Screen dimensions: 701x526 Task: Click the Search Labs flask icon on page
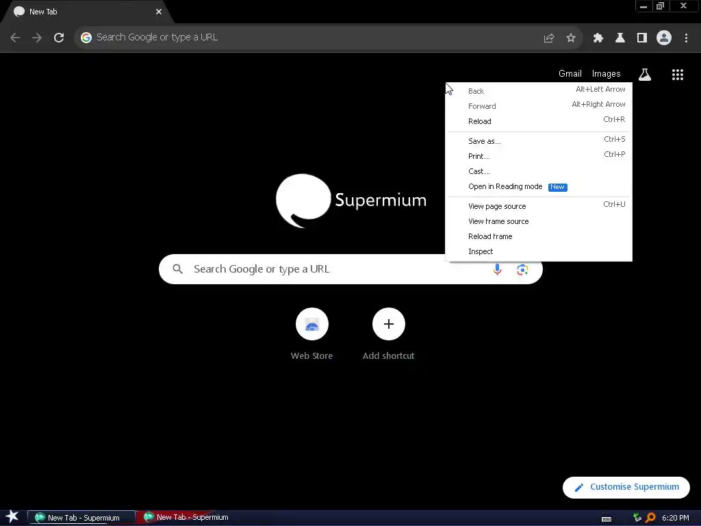click(x=645, y=74)
